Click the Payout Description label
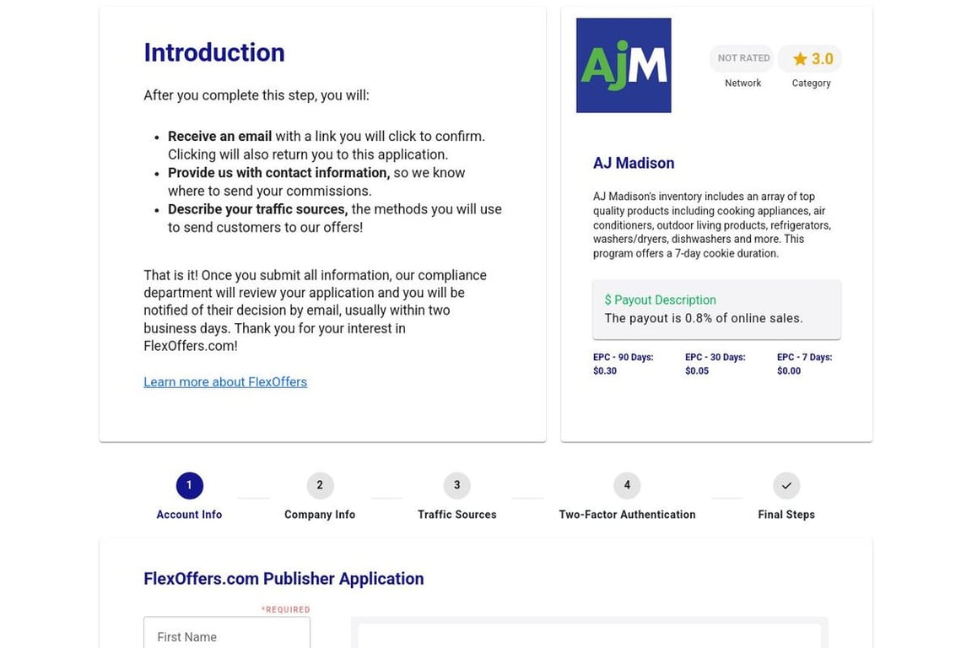 [x=660, y=300]
